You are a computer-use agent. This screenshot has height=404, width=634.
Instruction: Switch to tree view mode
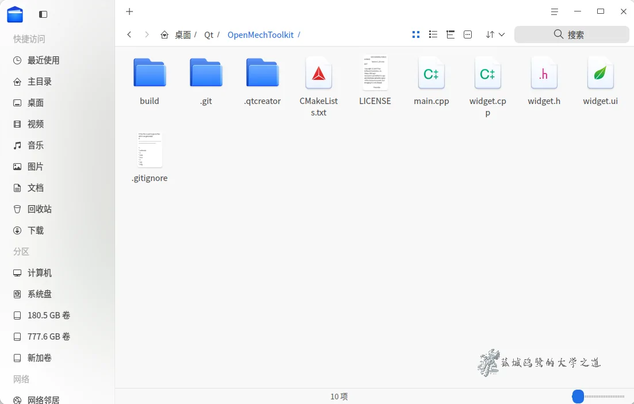click(450, 34)
